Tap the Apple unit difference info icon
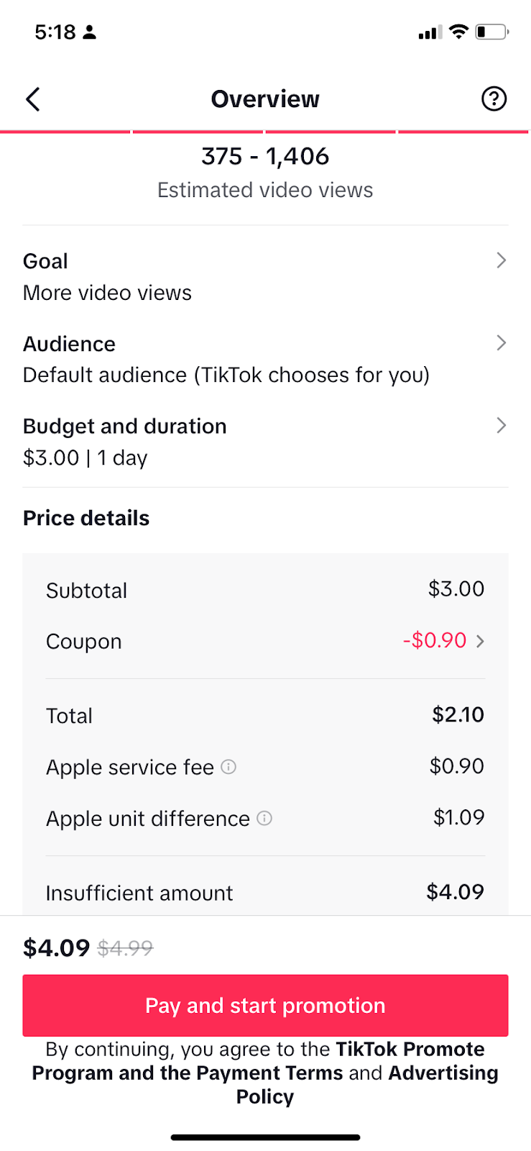The width and height of the screenshot is (531, 1151). (x=264, y=818)
